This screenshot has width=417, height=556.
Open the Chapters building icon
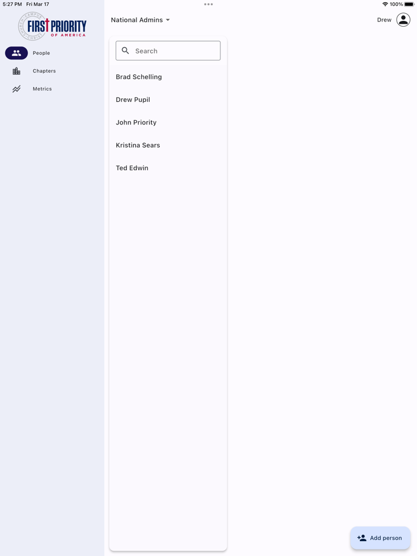tap(16, 71)
